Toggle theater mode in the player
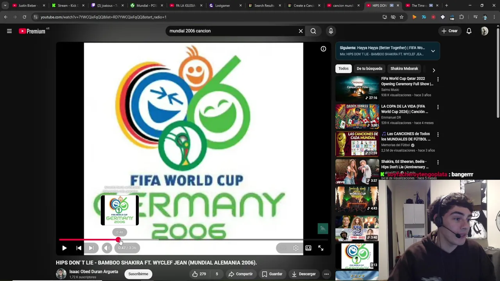The height and width of the screenshot is (281, 500). click(308, 248)
